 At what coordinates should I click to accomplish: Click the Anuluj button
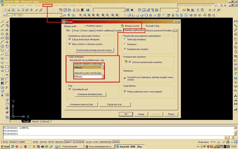(x=141, y=114)
